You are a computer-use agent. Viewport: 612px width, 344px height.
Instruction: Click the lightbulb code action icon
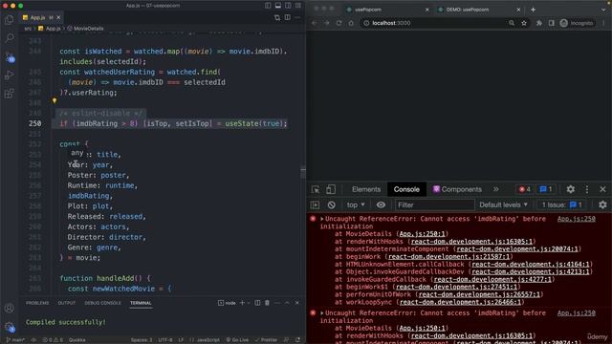coord(55,100)
